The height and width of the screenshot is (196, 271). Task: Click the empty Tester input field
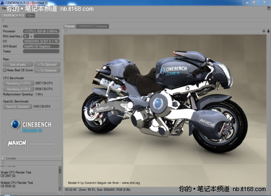pyautogui.click(x=41, y=51)
